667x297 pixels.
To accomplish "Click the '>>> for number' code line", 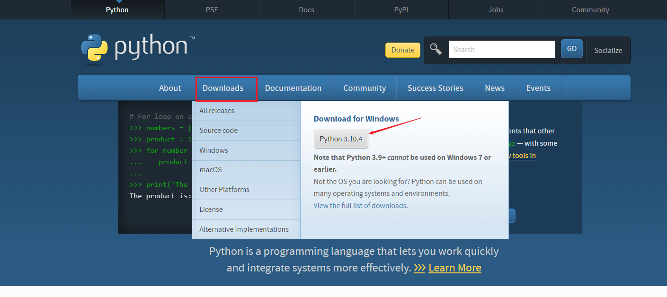I will point(159,150).
